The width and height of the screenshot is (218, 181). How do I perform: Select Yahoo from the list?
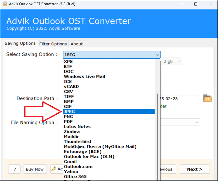[109, 171]
